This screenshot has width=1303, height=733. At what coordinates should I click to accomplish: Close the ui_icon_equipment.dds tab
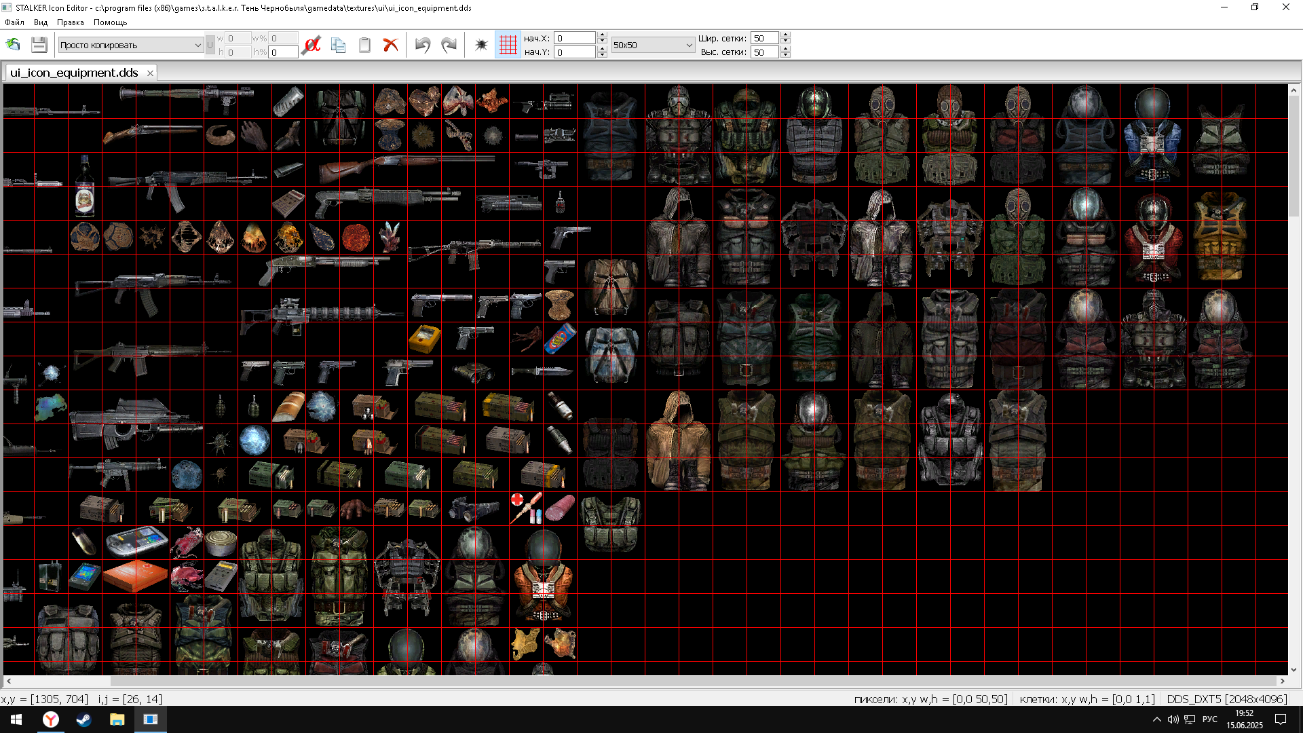[x=150, y=73]
